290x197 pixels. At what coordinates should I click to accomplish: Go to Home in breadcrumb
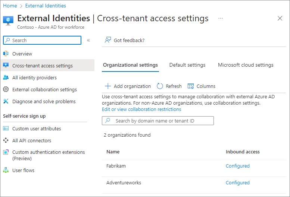click(10, 6)
